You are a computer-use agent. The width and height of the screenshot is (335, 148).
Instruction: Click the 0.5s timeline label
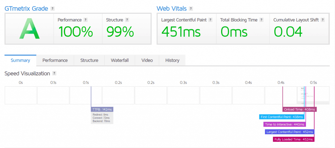[x=313, y=83]
